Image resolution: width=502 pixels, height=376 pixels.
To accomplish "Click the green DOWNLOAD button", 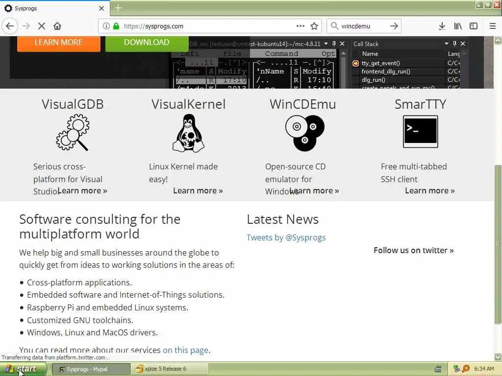I will point(147,43).
